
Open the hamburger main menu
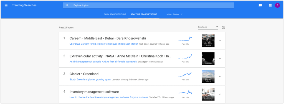click(6, 6)
